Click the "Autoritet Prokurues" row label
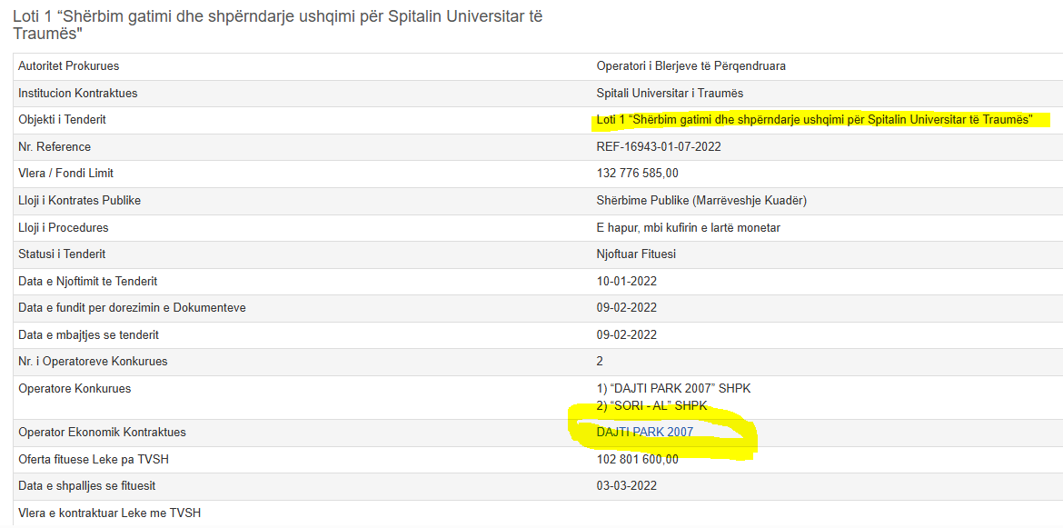Image resolution: width=1063 pixels, height=528 pixels. click(x=69, y=66)
